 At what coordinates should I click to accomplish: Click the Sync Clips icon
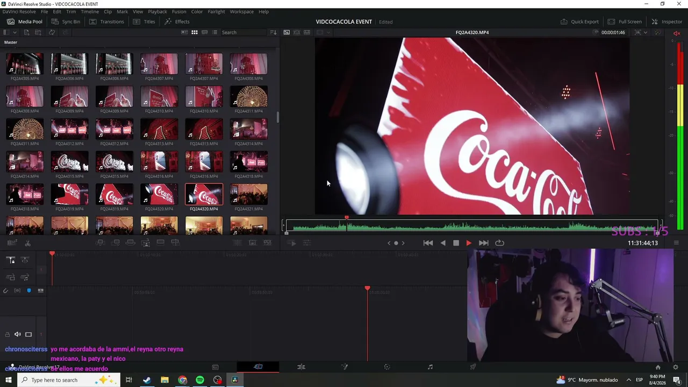[52, 32]
